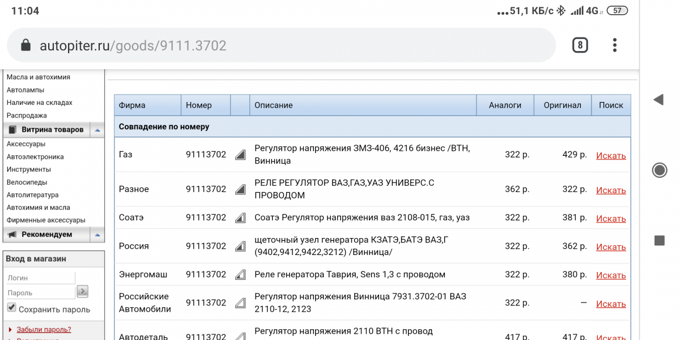Click the stock level icon in Соатэ row
The width and height of the screenshot is (680, 340).
[x=240, y=218]
